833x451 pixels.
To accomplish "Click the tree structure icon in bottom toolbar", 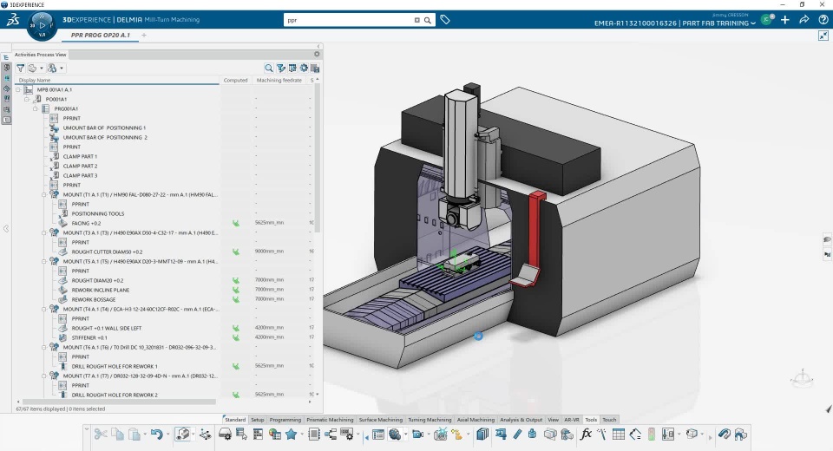I will [331, 434].
